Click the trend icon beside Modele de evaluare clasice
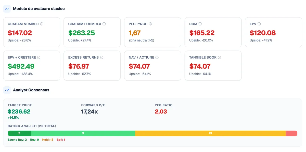The height and width of the screenshot is (152, 306). (x=7, y=9)
